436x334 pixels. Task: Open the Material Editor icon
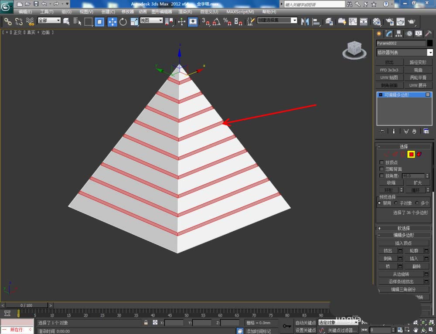(377, 22)
